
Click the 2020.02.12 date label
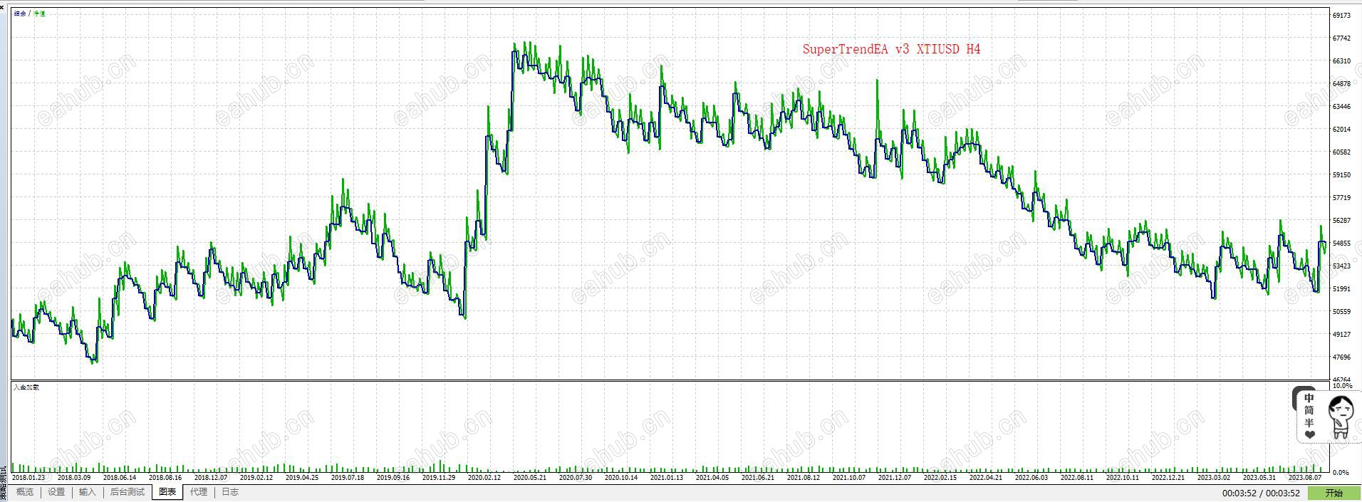(484, 478)
